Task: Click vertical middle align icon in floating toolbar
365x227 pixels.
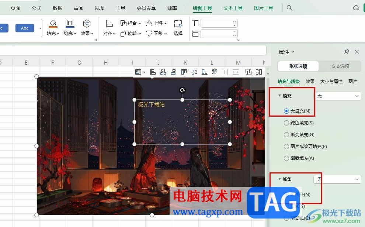Action: pos(194,72)
